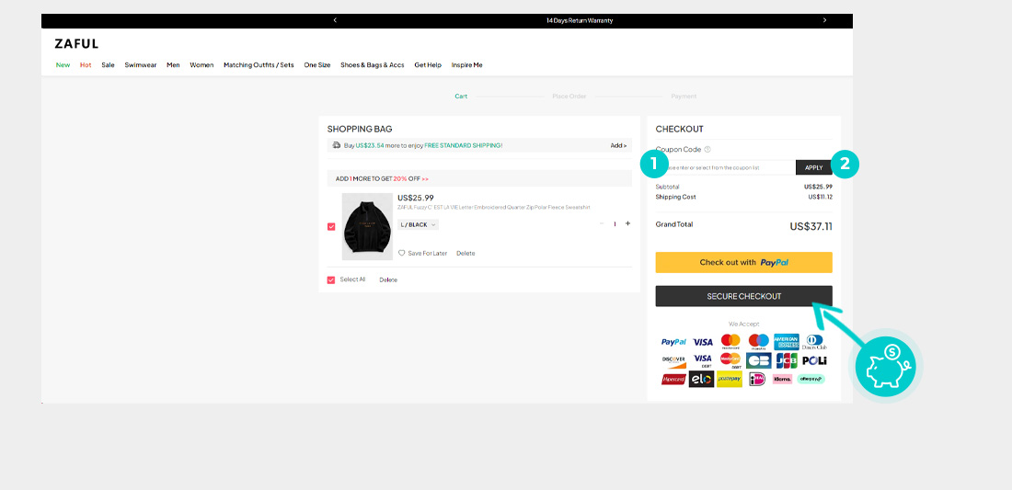The width and height of the screenshot is (1012, 490).
Task: Click the item quantity value 1
Action: coord(615,223)
